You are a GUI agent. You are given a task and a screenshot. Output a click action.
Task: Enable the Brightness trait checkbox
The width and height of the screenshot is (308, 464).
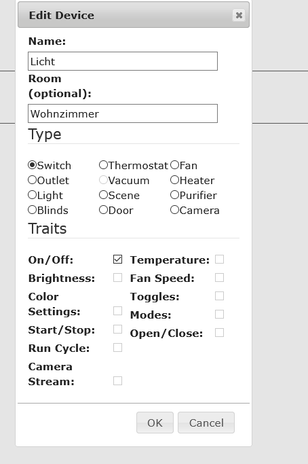coord(117,278)
